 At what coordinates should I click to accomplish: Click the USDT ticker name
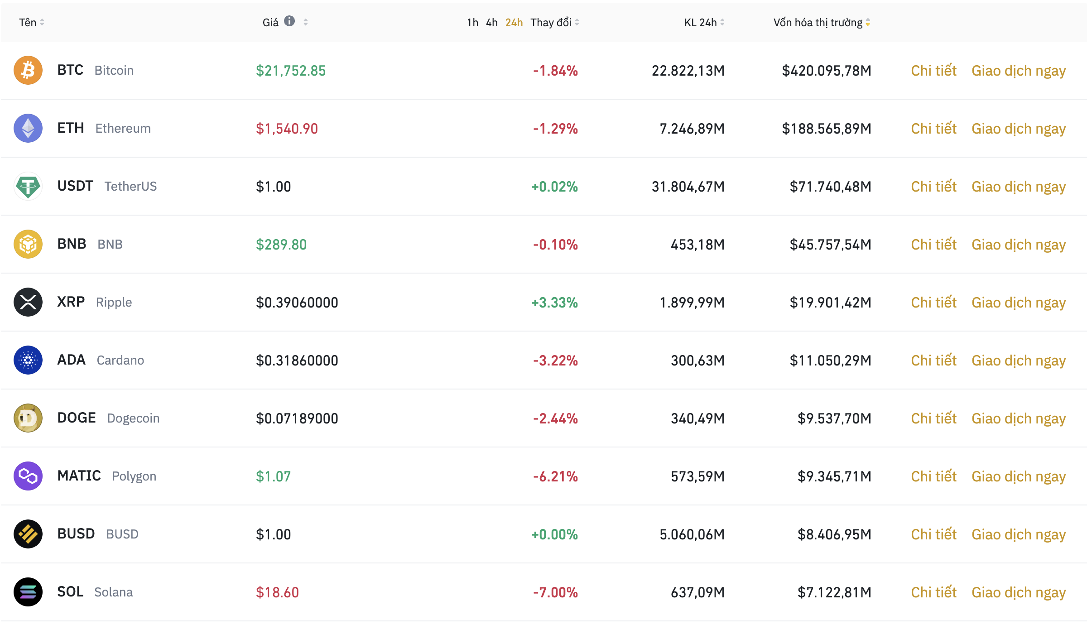point(75,186)
